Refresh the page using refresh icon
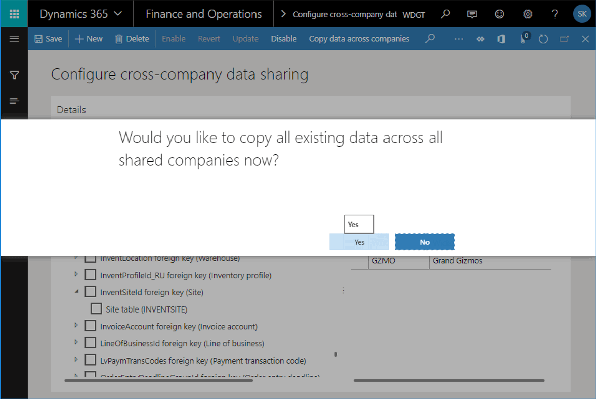The width and height of the screenshot is (597, 400). point(543,39)
